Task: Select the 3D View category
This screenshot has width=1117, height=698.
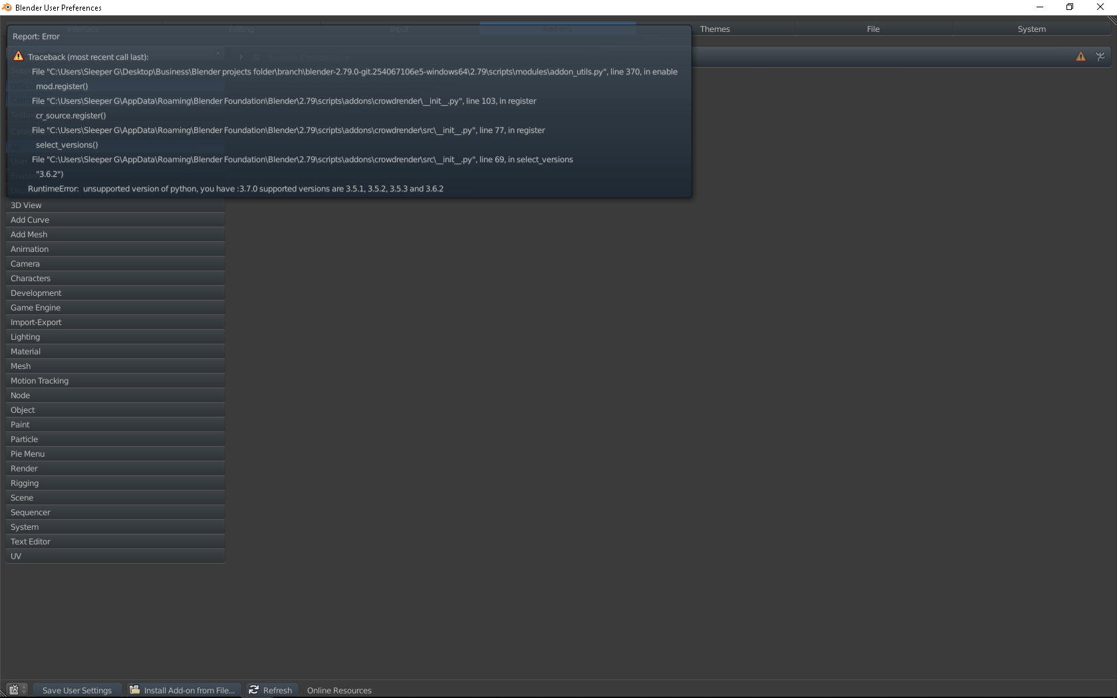Action: pos(116,205)
